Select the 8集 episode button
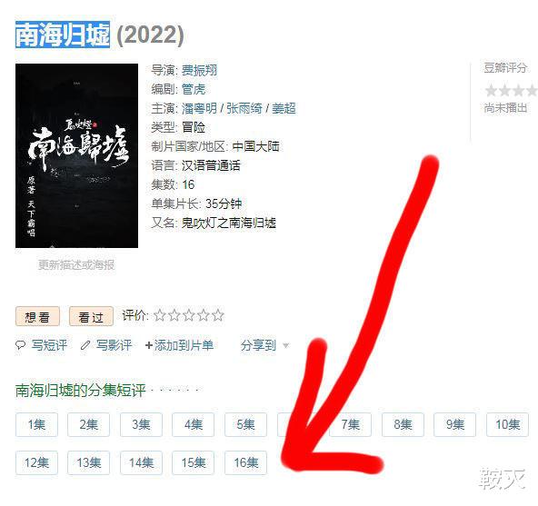Image resolution: width=538 pixels, height=506 pixels. (403, 425)
